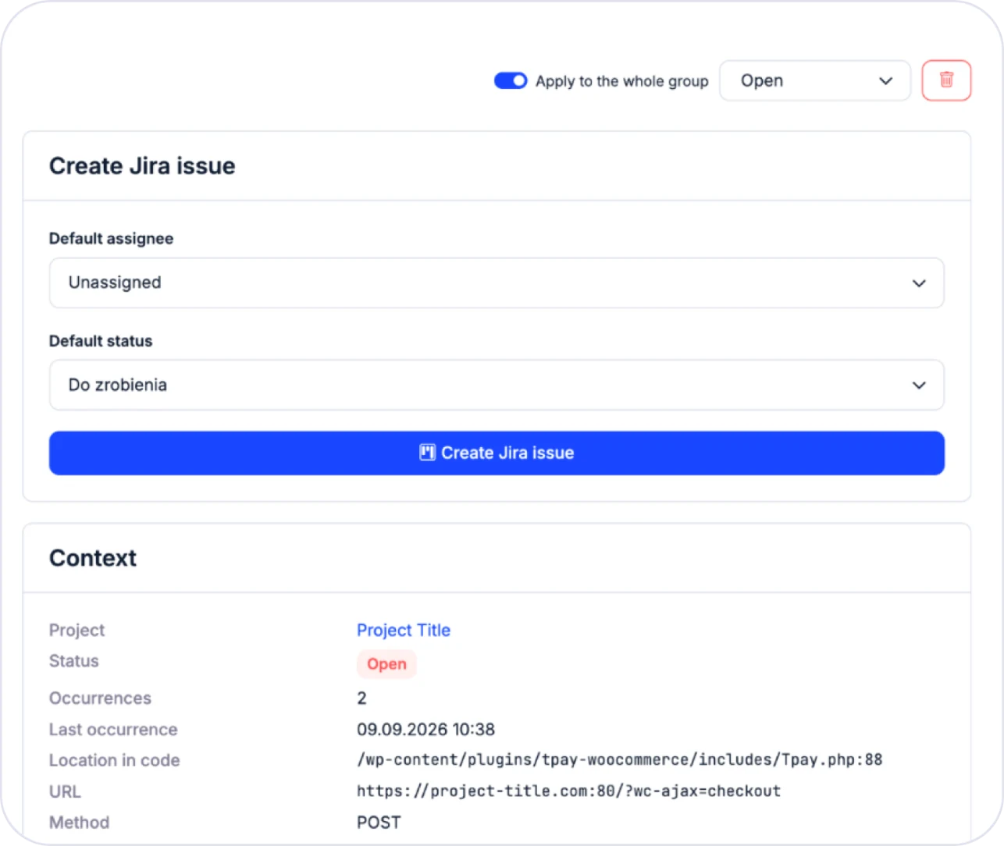Expand the Default status dropdown
The width and height of the screenshot is (1004, 846).
pos(497,385)
